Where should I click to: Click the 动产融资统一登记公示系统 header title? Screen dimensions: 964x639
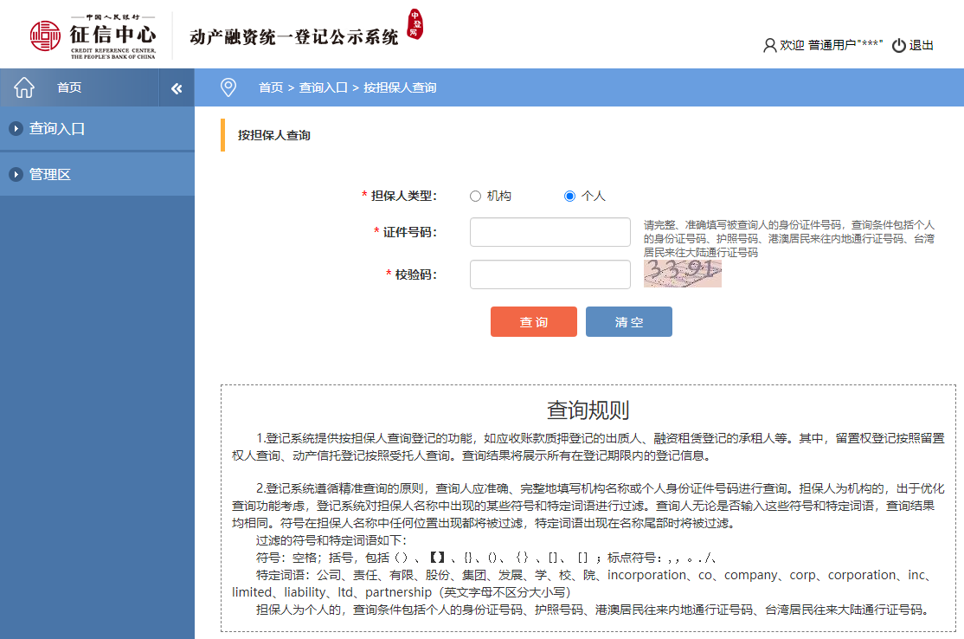click(294, 36)
